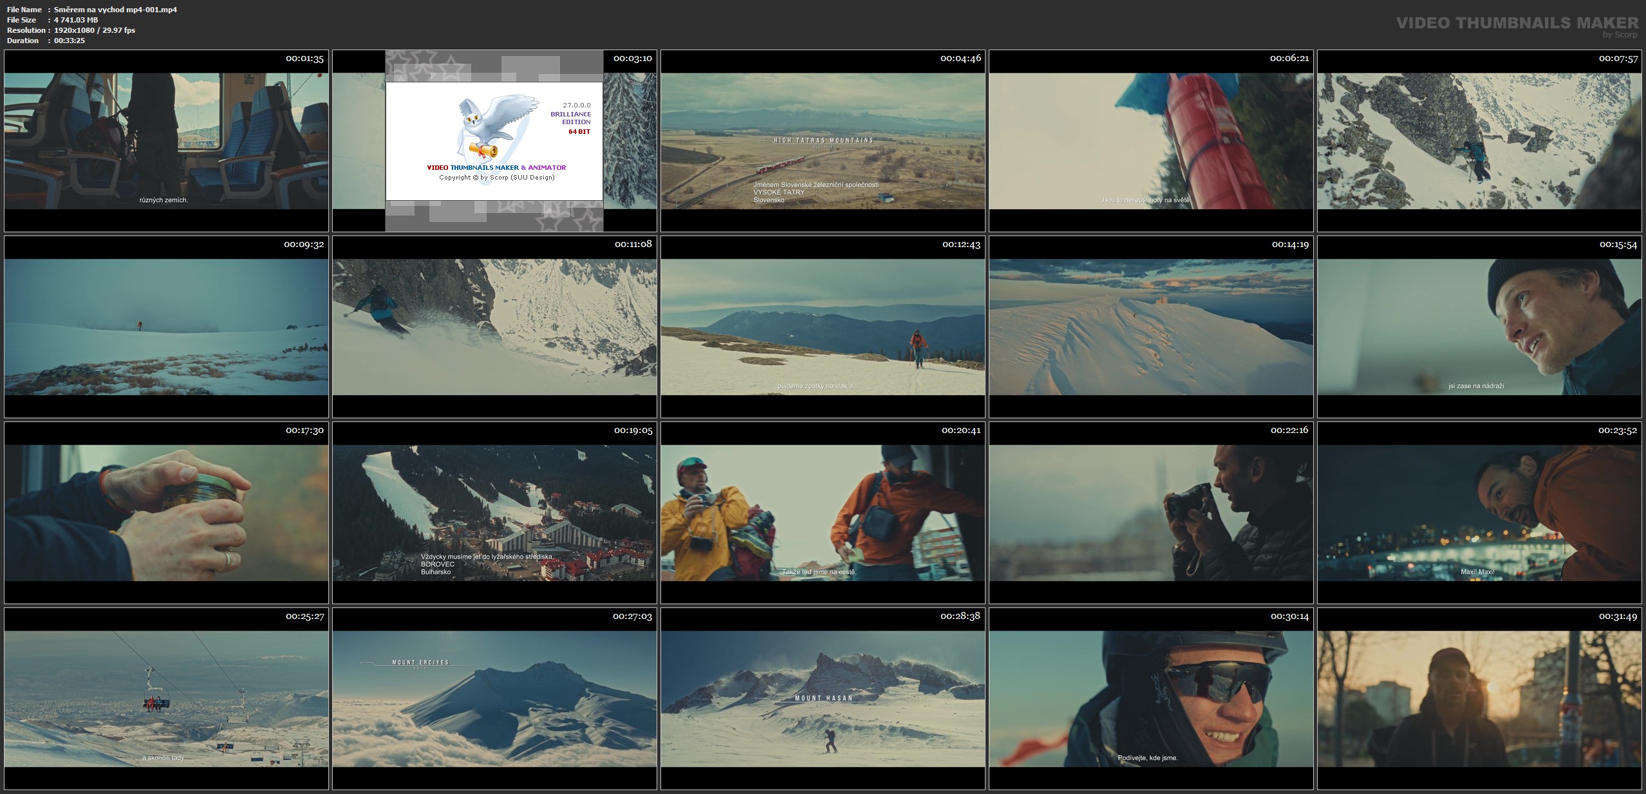The width and height of the screenshot is (1646, 794).
Task: Select the snowy ridge sunset thumbnail at 00:14:19
Action: click(x=1151, y=327)
